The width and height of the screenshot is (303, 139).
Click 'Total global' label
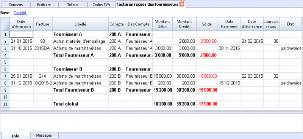pos(66,104)
